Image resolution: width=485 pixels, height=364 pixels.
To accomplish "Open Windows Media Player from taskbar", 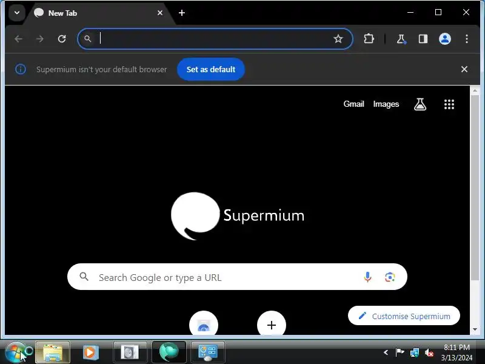I will tap(90, 352).
